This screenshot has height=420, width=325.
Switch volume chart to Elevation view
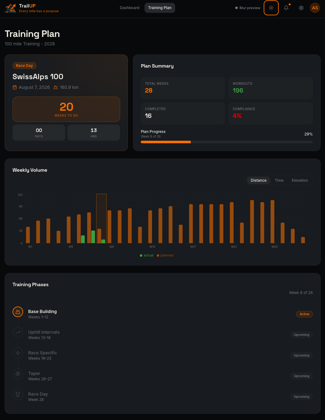[299, 180]
